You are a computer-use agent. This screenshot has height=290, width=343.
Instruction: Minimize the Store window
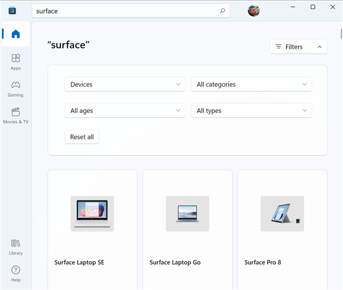coord(293,7)
